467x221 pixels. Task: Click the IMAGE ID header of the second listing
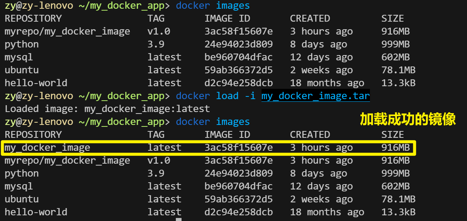227,135
